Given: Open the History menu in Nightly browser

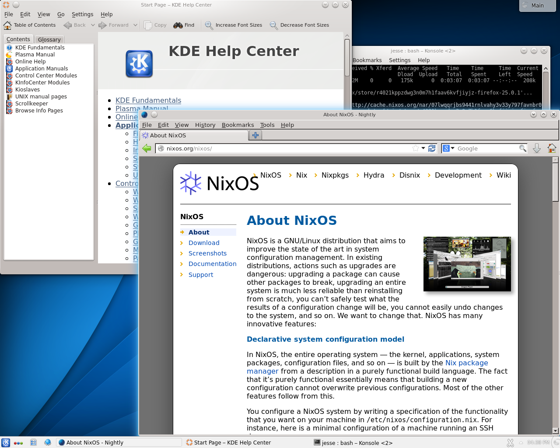Looking at the screenshot, I should [205, 125].
